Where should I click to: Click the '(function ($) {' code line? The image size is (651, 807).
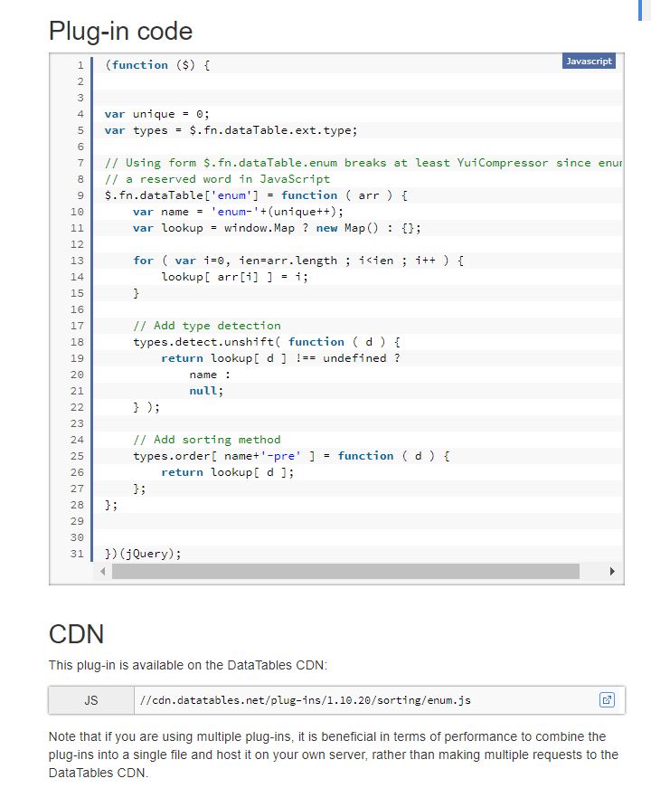coord(157,65)
